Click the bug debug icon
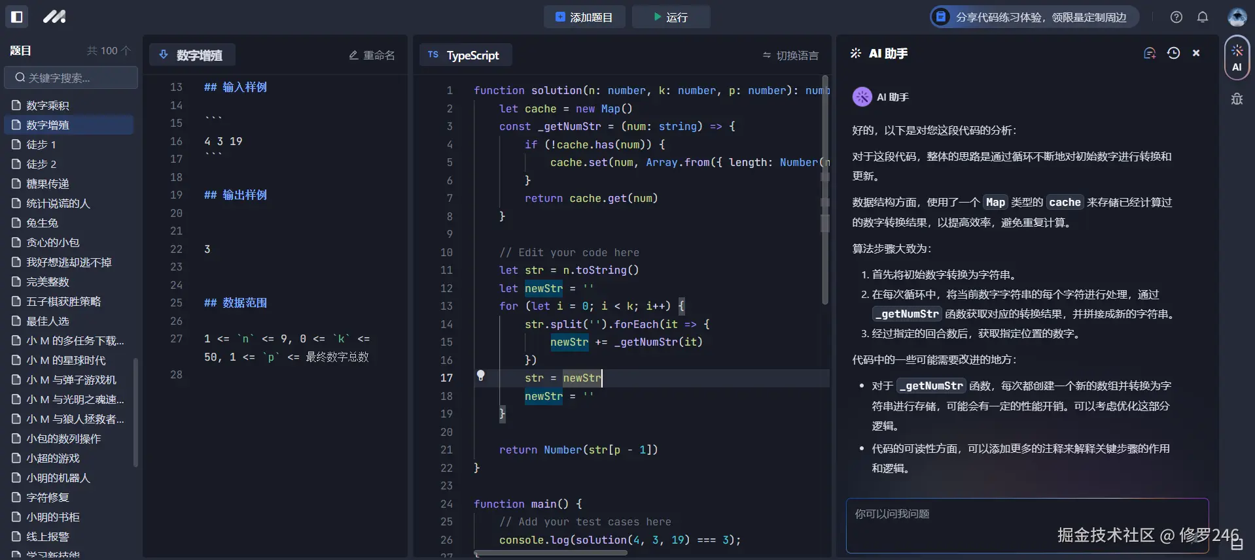Viewport: 1255px width, 560px height. click(x=1237, y=99)
